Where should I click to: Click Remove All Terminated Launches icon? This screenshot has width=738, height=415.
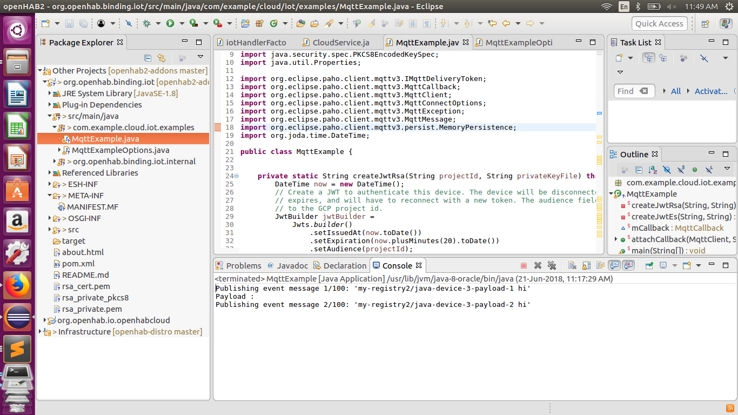point(552,265)
